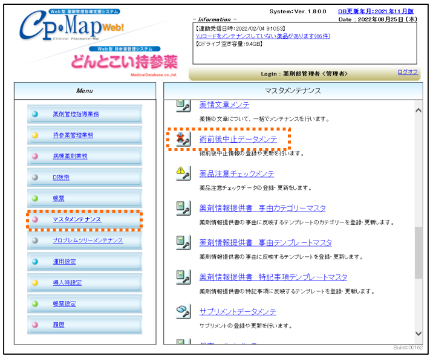
Task: Click the icon beside 事由カテゴリーマスタ
Action: coord(183,208)
